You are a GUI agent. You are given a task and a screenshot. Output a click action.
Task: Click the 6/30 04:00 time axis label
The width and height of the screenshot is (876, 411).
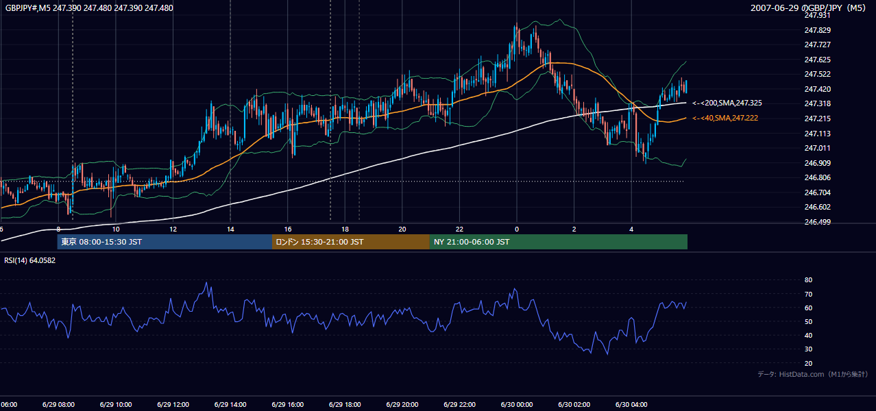[x=631, y=405]
